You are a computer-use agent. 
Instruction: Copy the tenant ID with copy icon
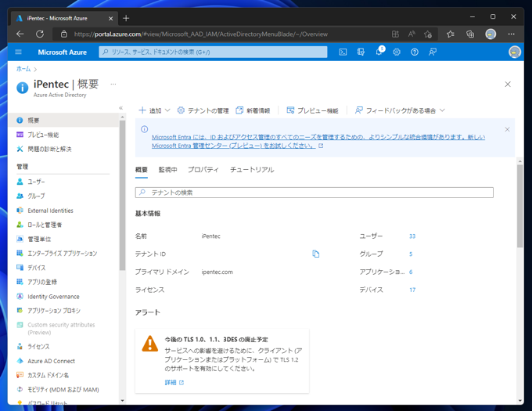[x=316, y=254]
